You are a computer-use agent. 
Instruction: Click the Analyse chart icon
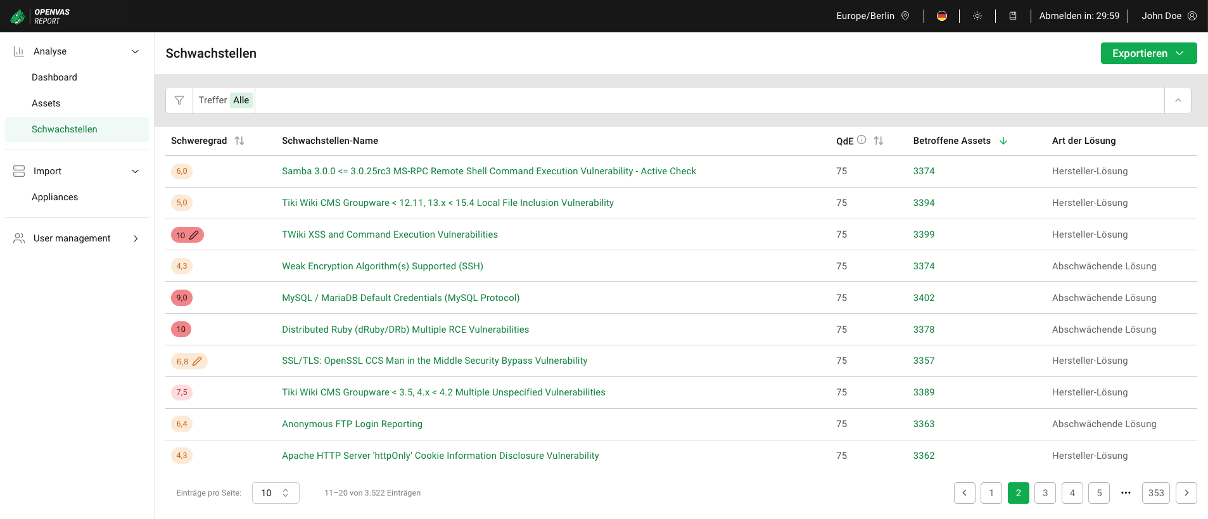click(19, 51)
